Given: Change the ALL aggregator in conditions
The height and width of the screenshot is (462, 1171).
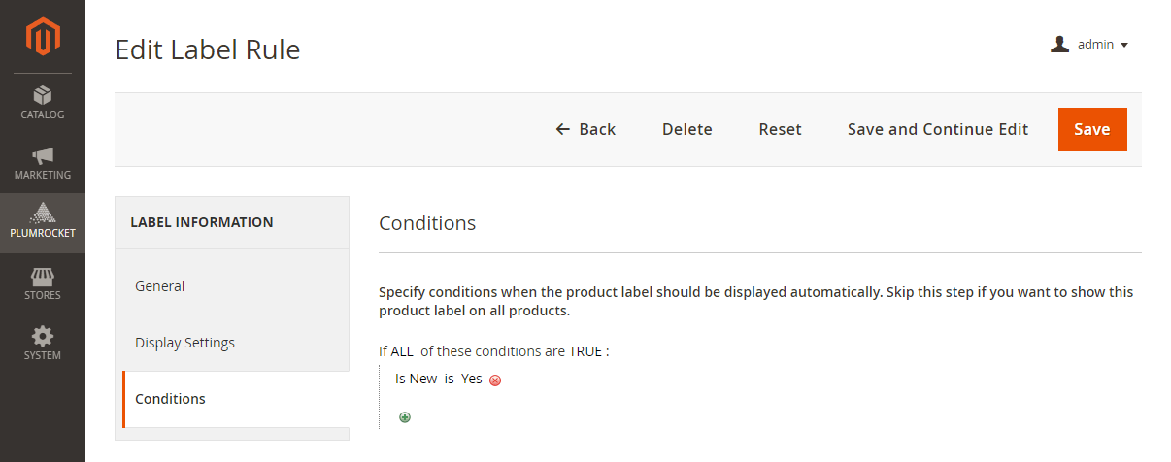Looking at the screenshot, I should point(402,351).
